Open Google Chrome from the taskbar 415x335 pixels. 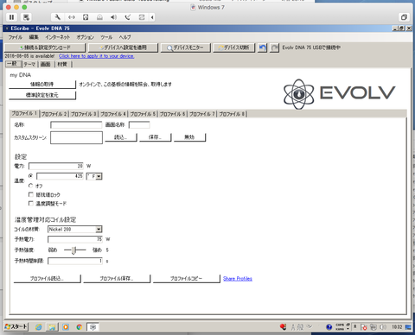(80, 327)
